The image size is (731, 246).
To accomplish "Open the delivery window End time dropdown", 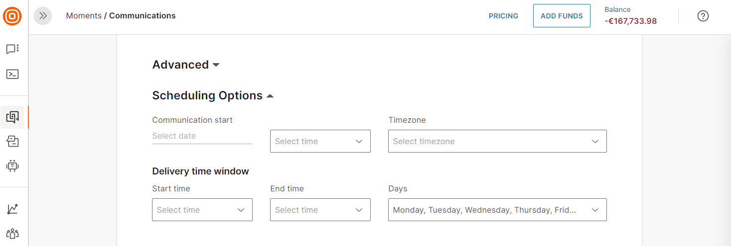I will (320, 210).
